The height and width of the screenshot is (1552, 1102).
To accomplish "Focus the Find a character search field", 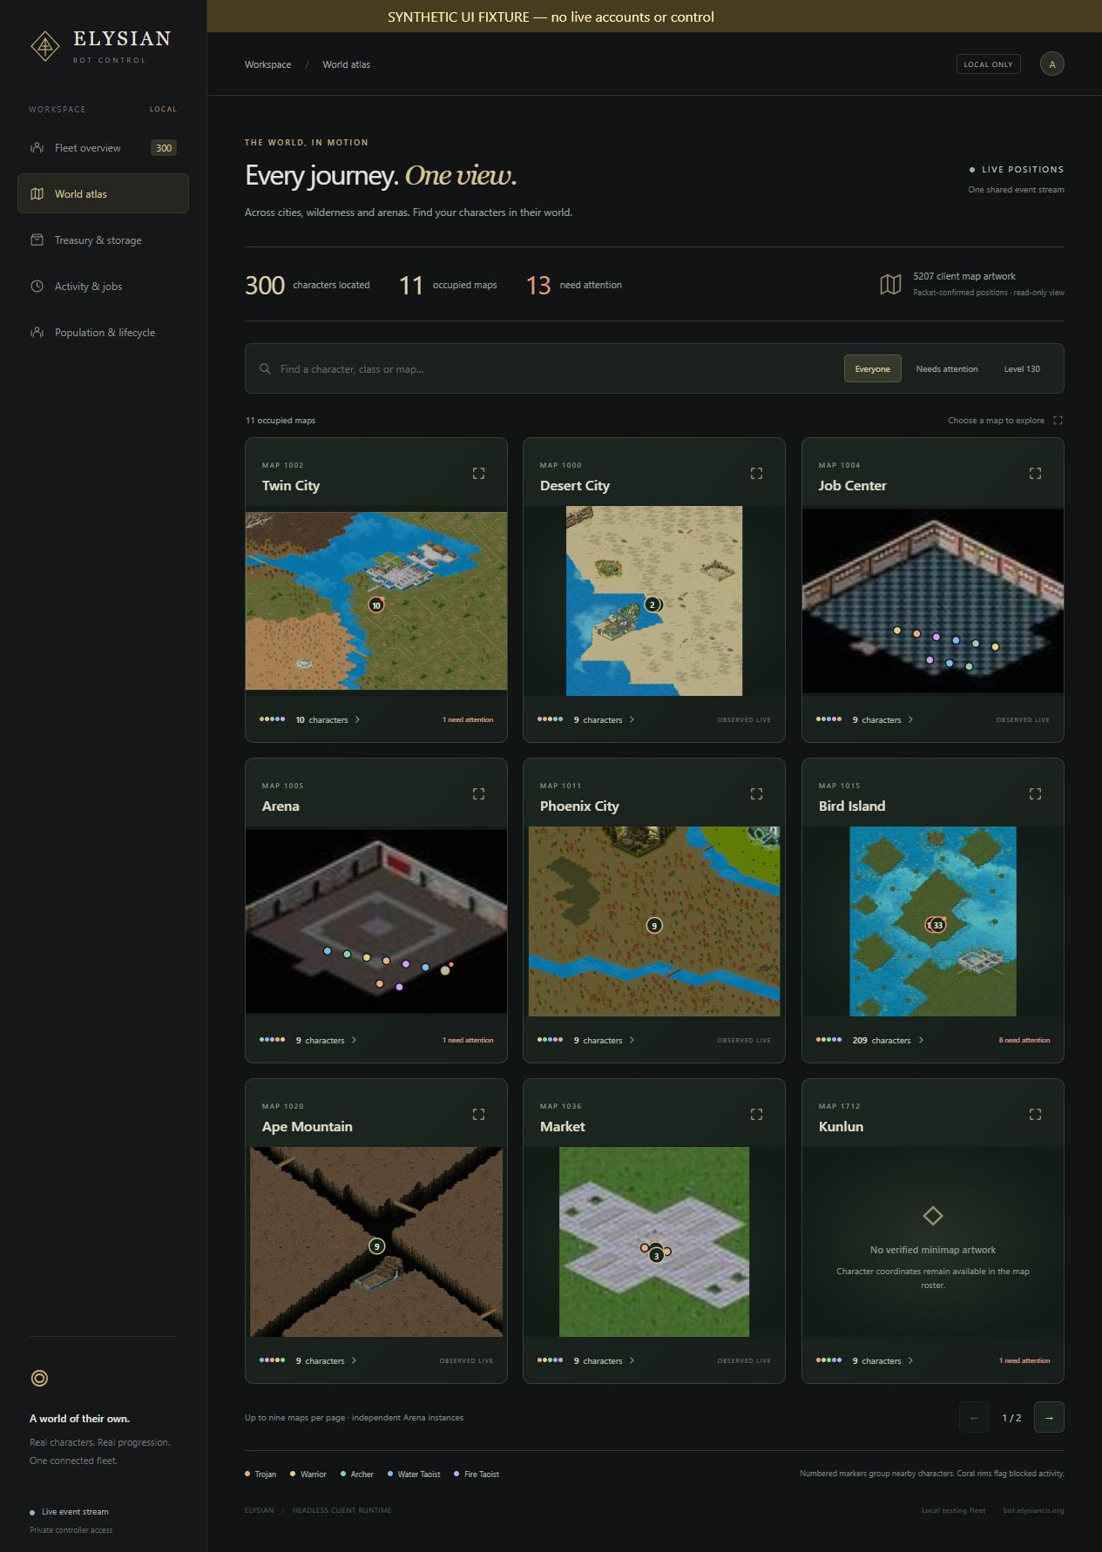I will [x=553, y=368].
